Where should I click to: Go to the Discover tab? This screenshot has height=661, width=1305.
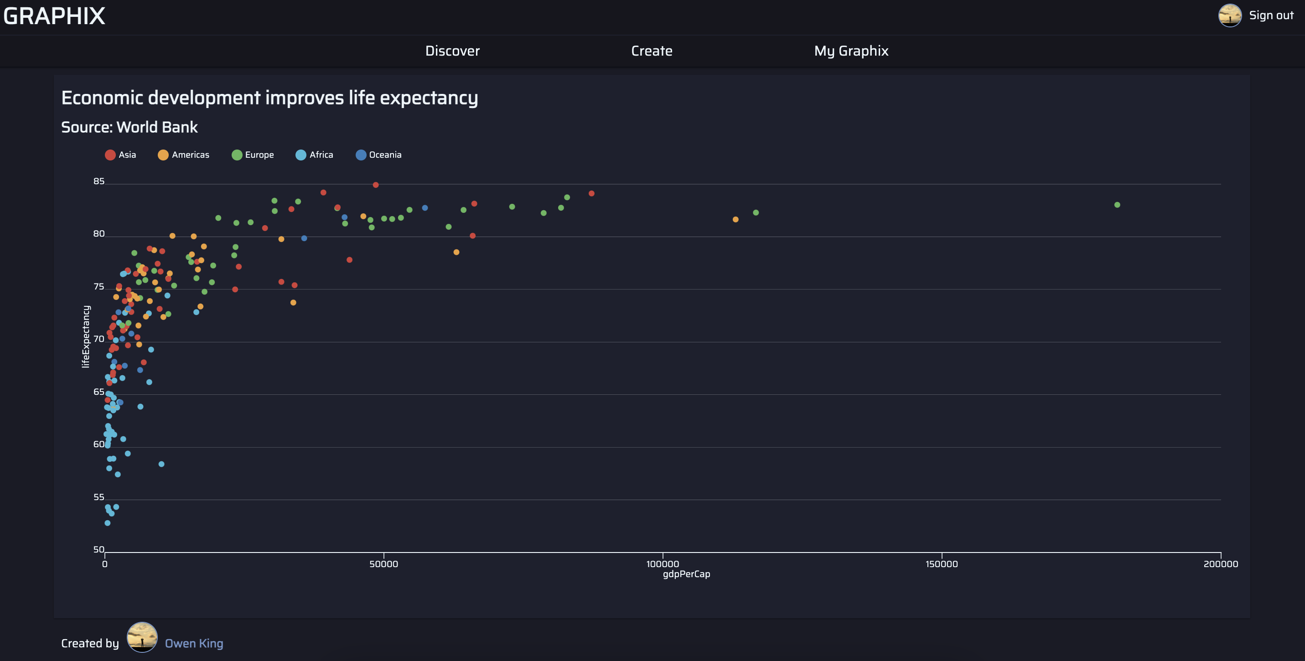(x=452, y=51)
